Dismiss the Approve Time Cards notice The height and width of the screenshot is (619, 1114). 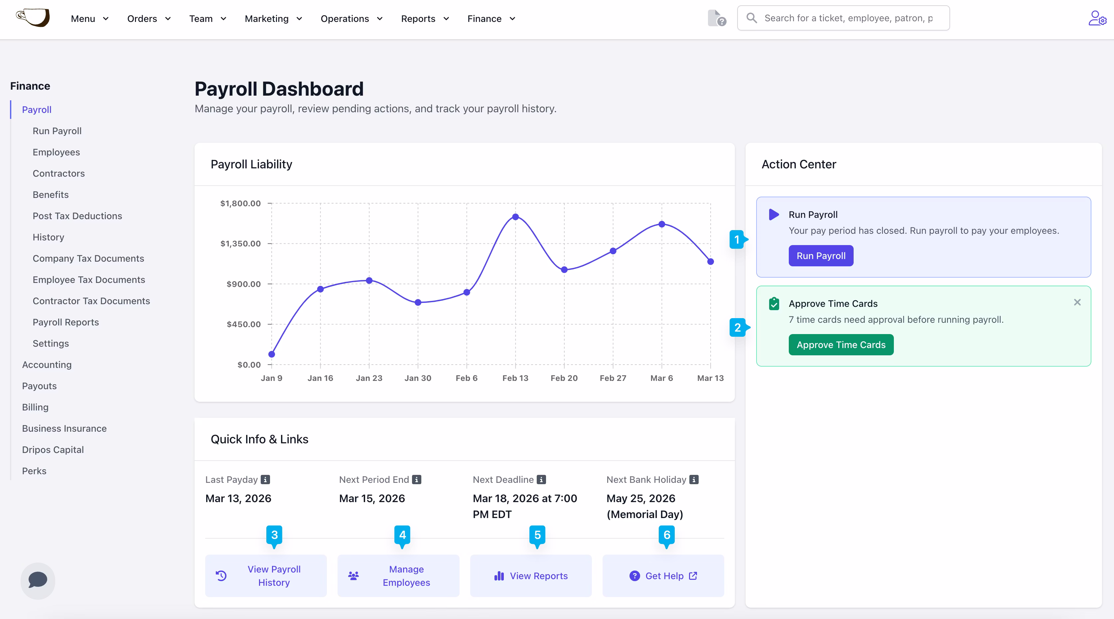tap(1077, 303)
